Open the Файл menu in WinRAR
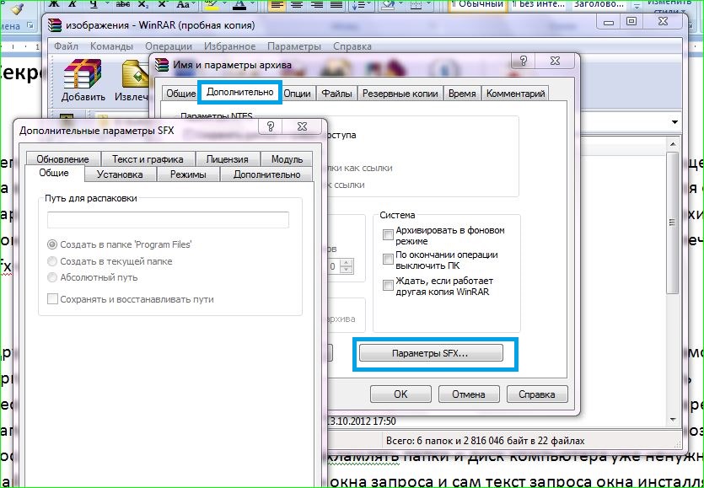 [66, 46]
